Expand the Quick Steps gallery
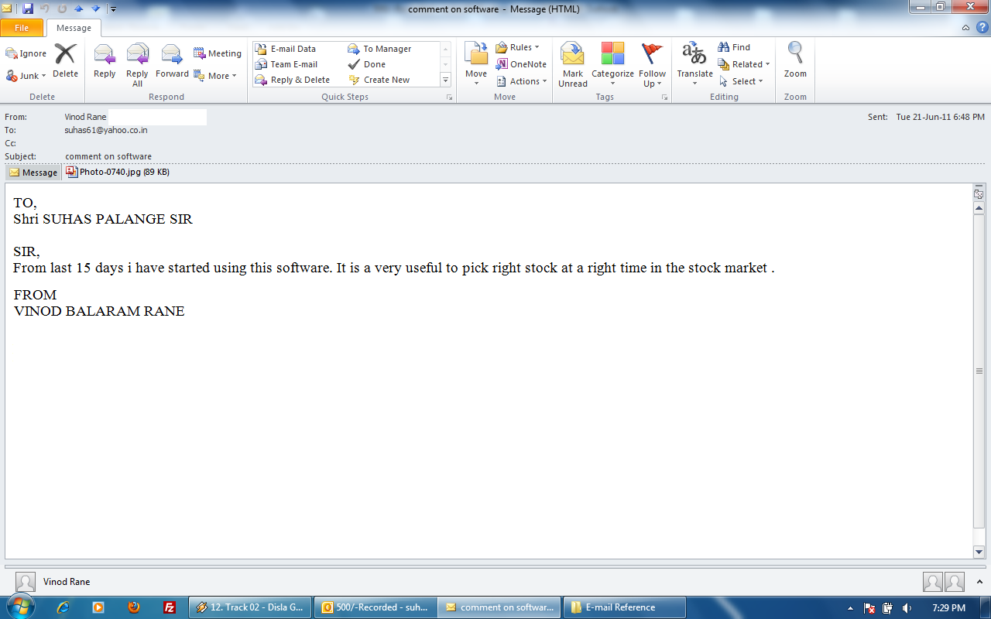Image resolution: width=991 pixels, height=619 pixels. [x=445, y=80]
